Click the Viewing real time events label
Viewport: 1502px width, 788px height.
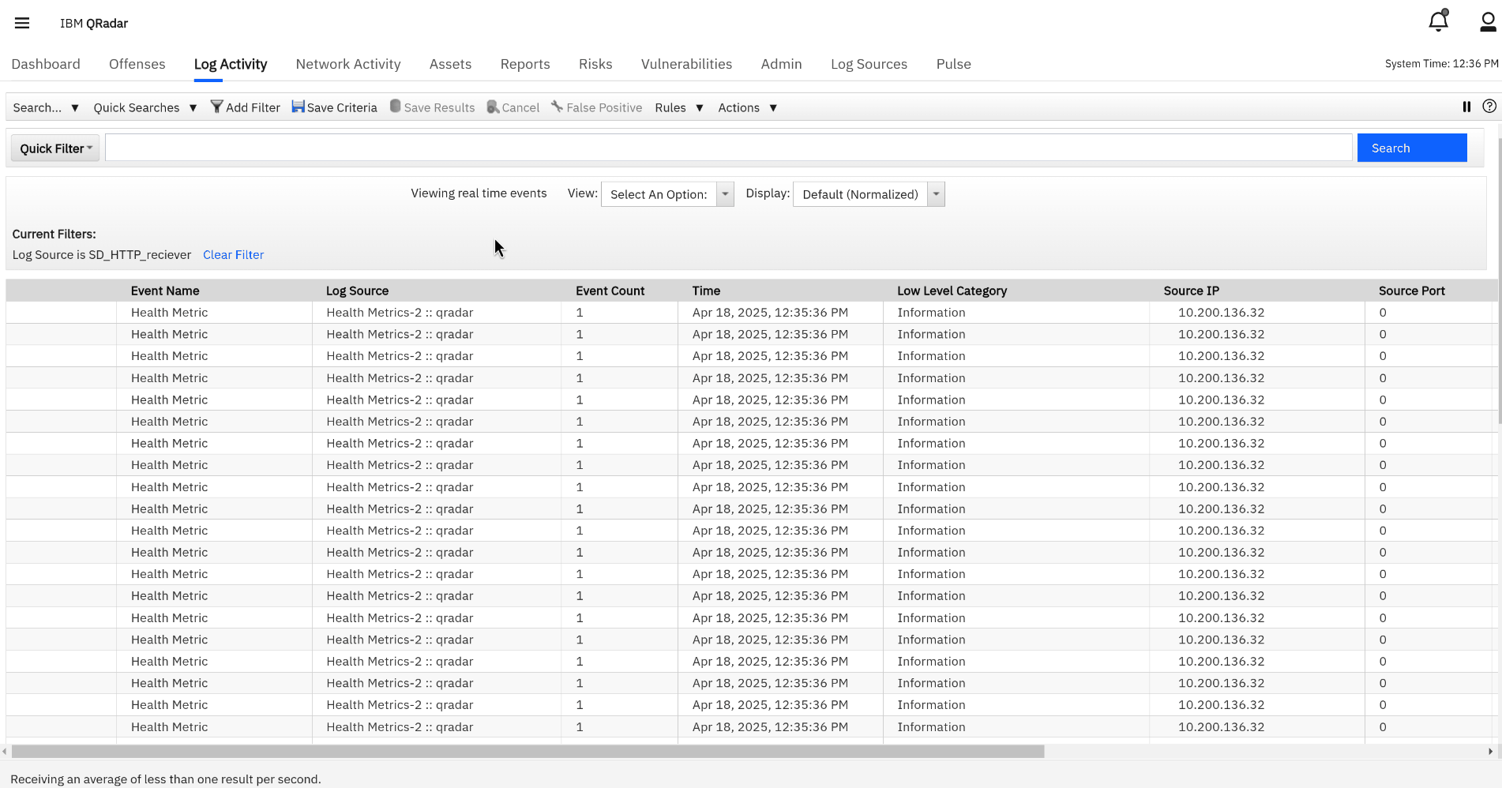[479, 193]
